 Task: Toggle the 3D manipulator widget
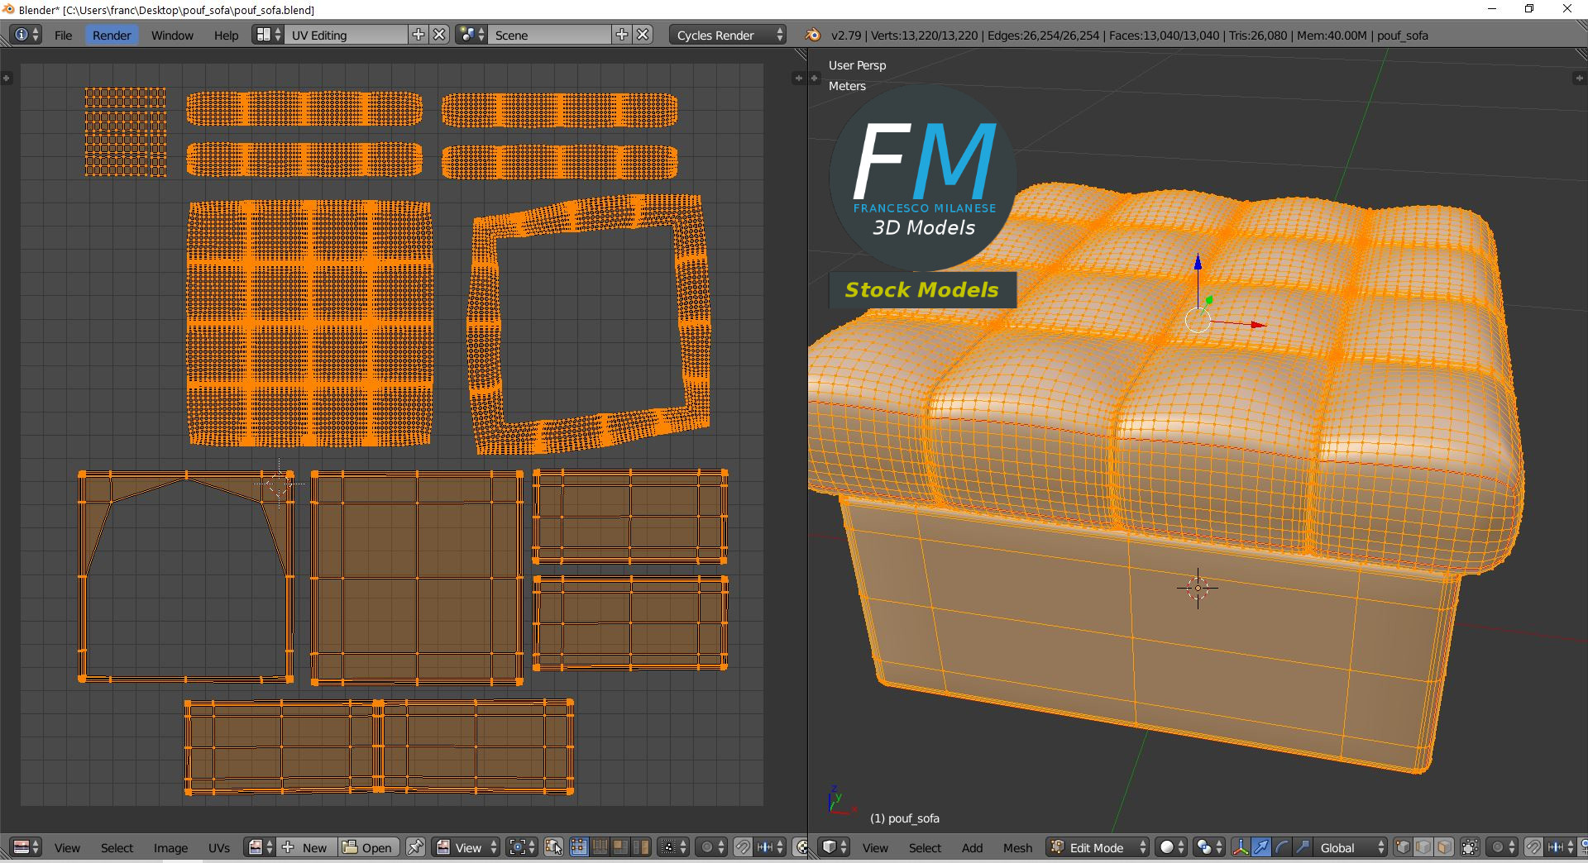(1241, 847)
